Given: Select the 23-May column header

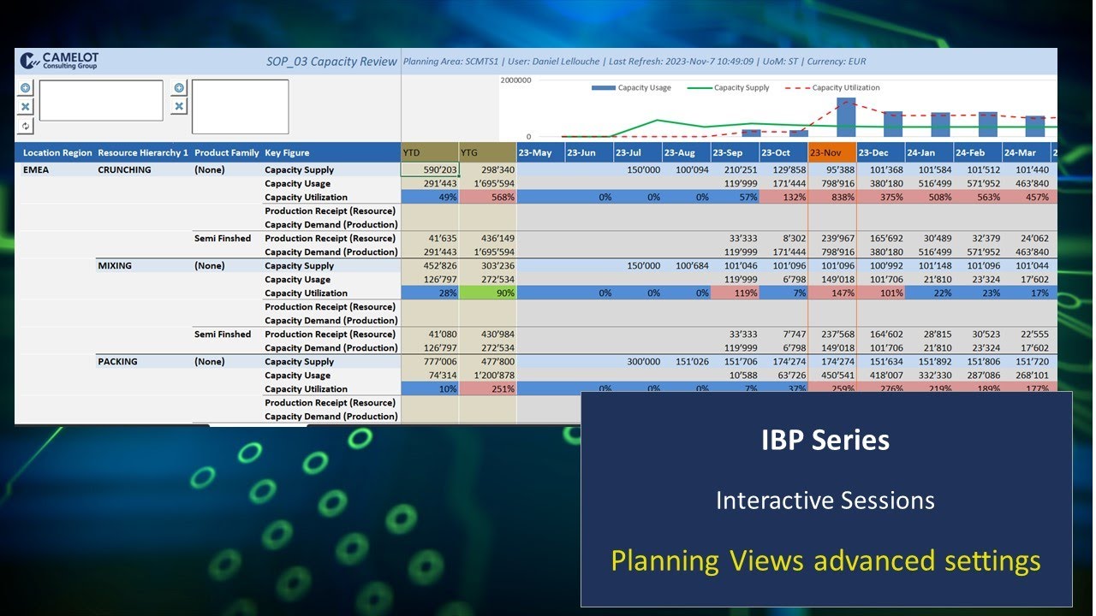Looking at the screenshot, I should pyautogui.click(x=540, y=153).
